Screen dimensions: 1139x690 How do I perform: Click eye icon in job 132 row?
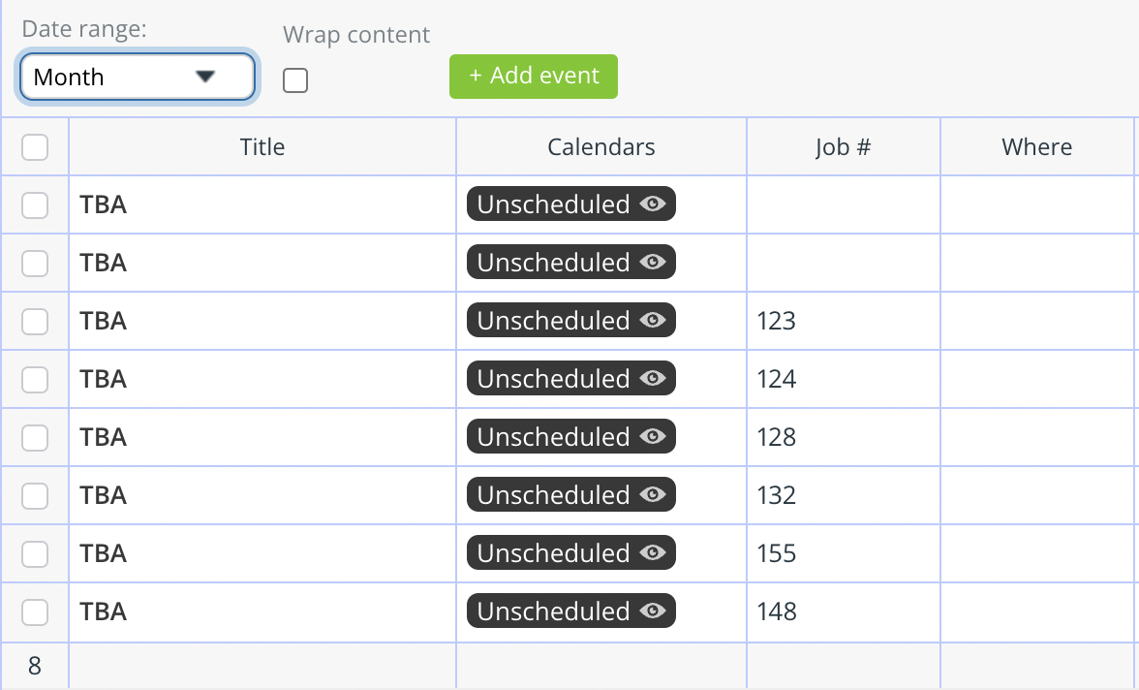click(653, 494)
